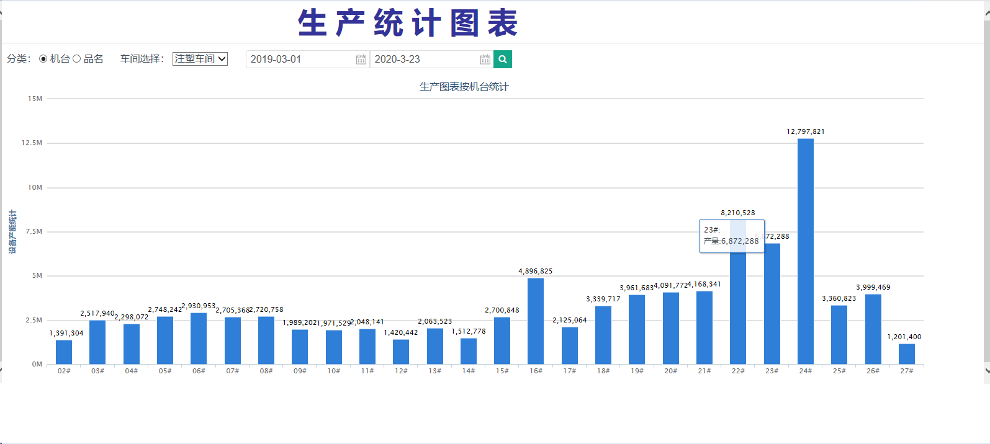
Task: Click the 8,210,528 data label
Action: (738, 213)
